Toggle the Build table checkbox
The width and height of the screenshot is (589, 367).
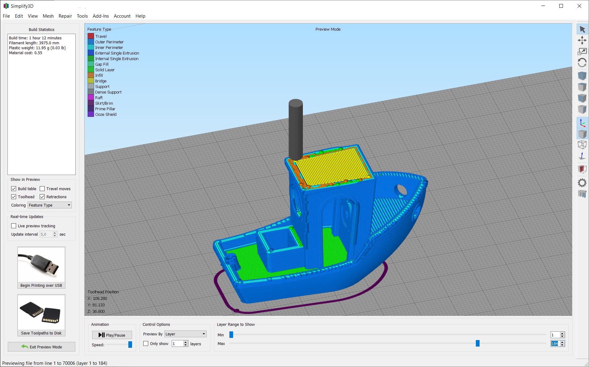click(14, 189)
